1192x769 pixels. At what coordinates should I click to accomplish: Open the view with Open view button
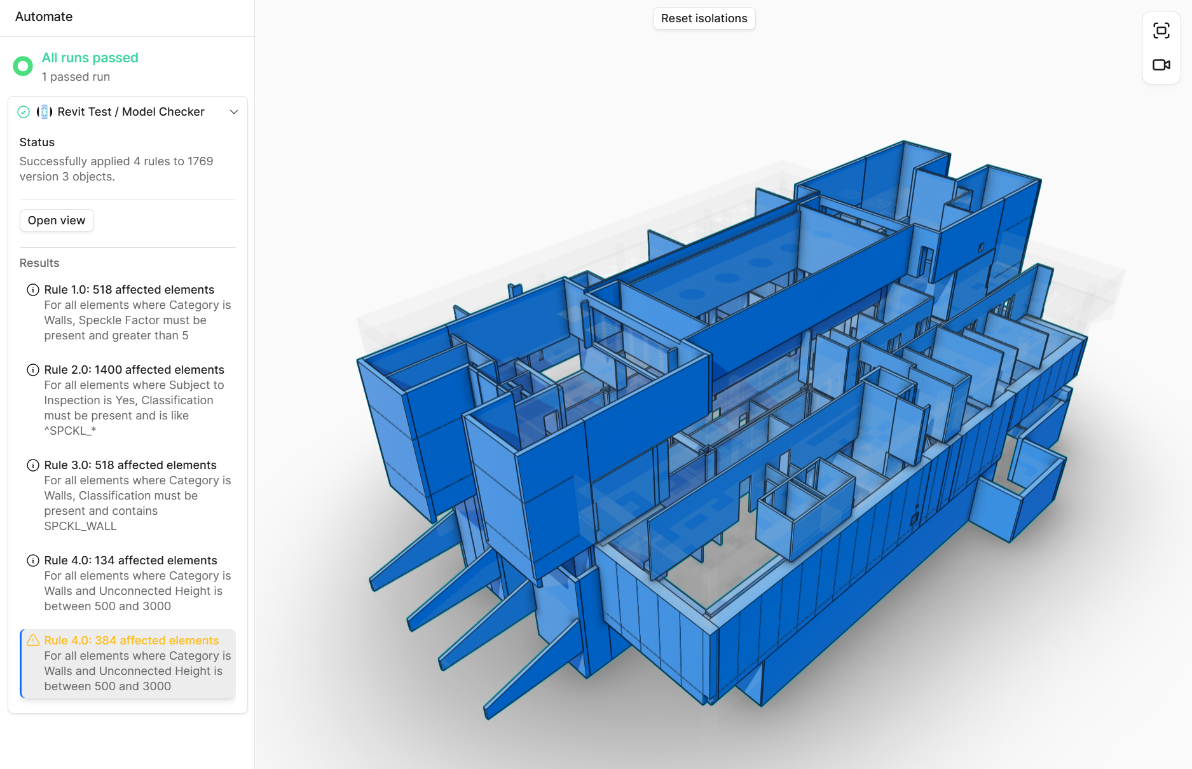tap(57, 221)
